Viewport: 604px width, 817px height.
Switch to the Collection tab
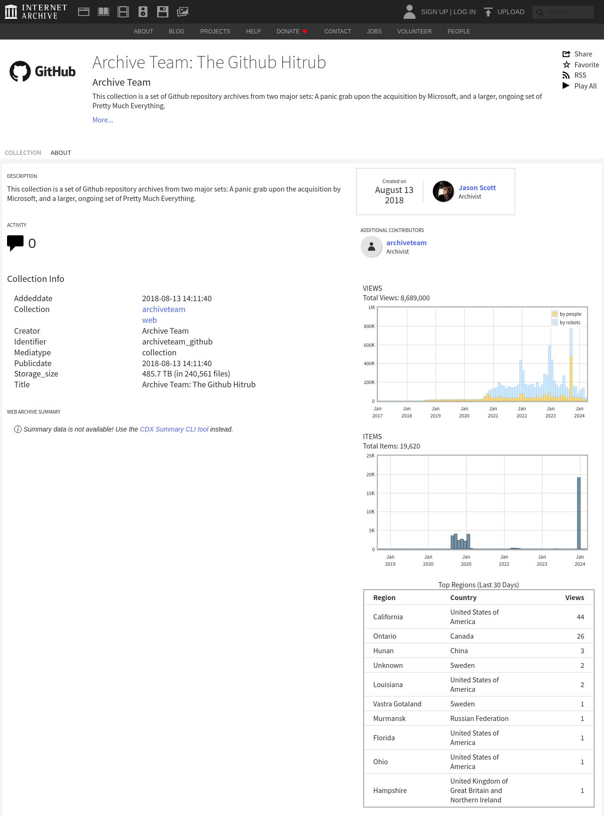[23, 153]
